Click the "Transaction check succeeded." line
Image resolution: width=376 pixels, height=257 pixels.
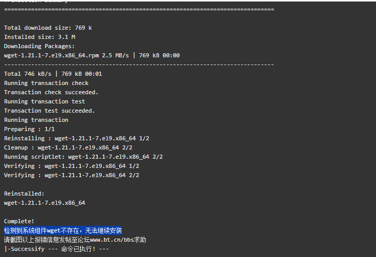tap(51, 92)
